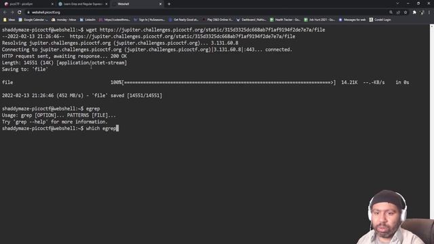434x244 pixels.
Task: Open the Get Really Good at bookmark
Action: tap(184, 20)
